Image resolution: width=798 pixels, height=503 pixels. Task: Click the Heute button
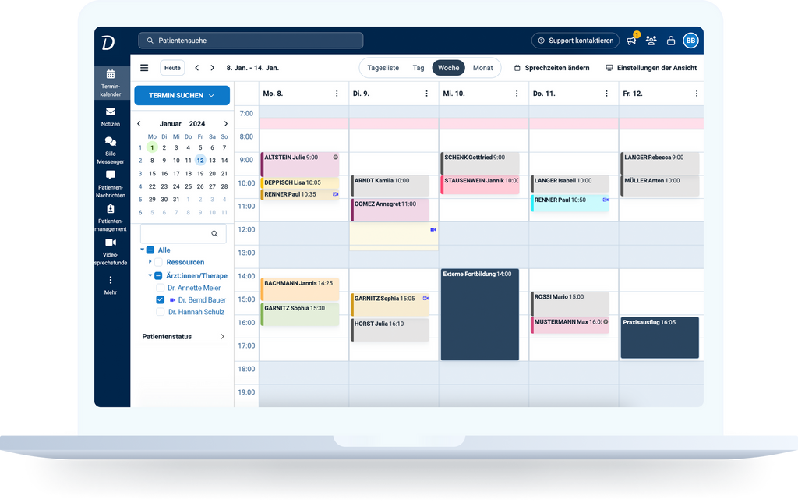tap(172, 68)
